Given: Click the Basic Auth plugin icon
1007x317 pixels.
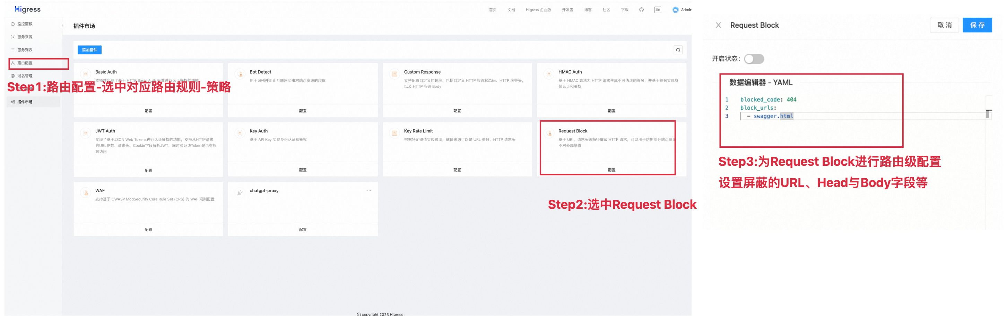Looking at the screenshot, I should (86, 74).
